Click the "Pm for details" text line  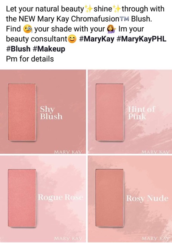[30, 59]
